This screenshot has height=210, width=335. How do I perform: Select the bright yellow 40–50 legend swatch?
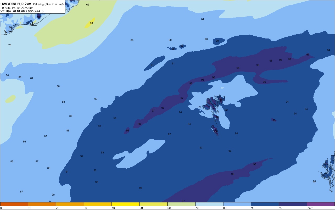[x=126, y=204]
